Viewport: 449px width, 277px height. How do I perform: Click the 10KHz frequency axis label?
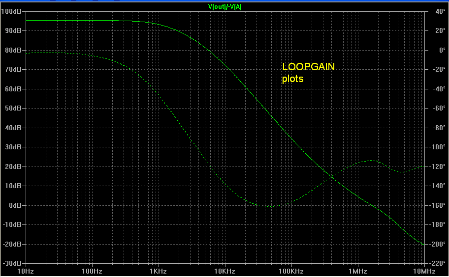pos(225,271)
